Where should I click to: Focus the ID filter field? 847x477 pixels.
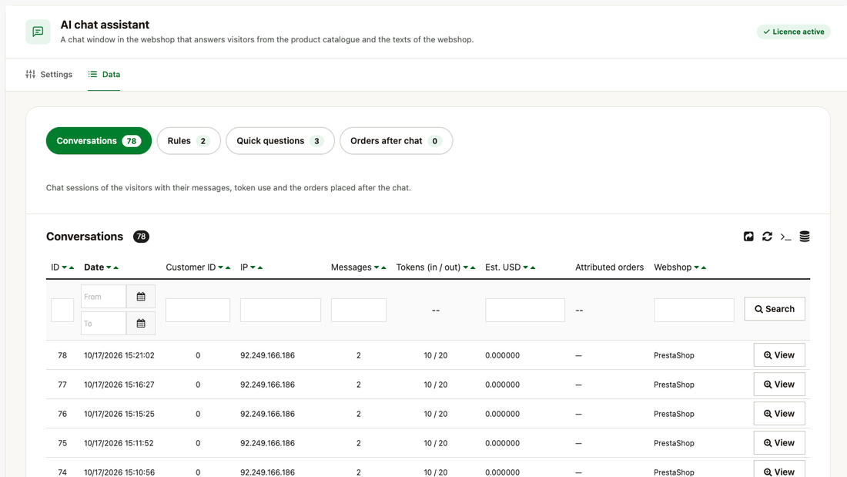pos(62,310)
